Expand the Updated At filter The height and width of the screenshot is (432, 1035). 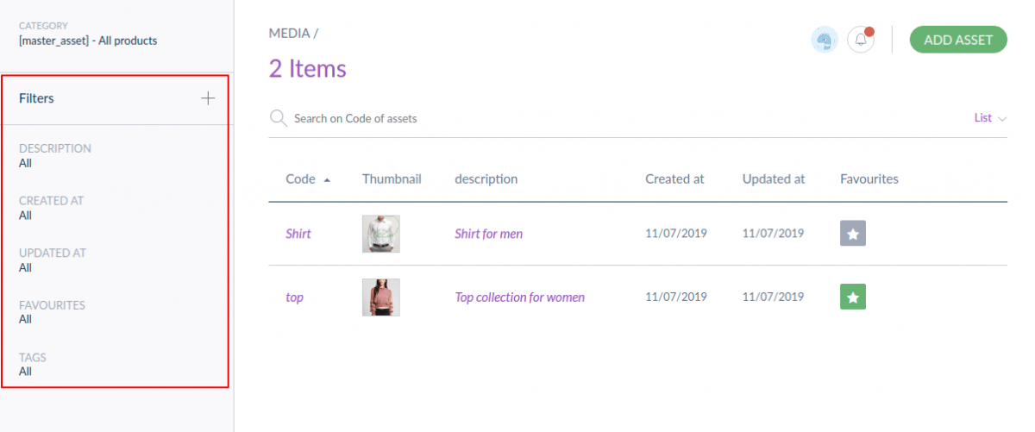(53, 260)
